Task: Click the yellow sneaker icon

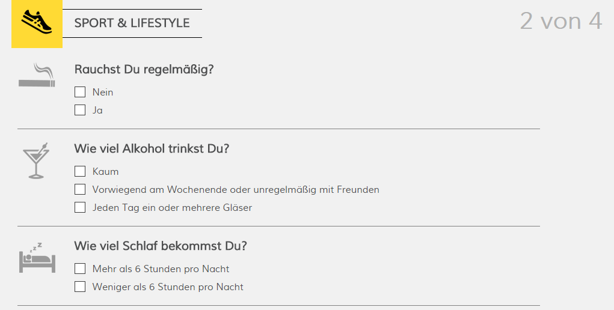Action: (x=37, y=24)
